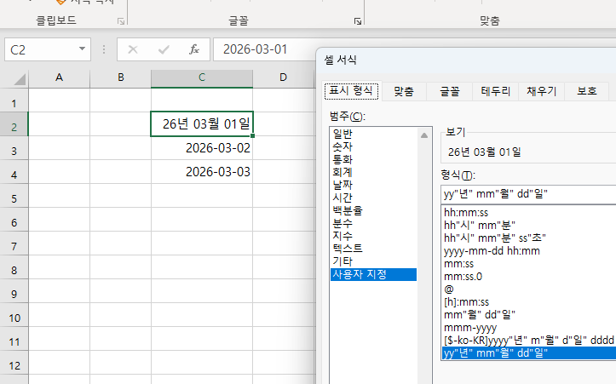Screen dimensions: 616x384
Task: Switch to 표시 형식 tab
Action: pos(351,91)
